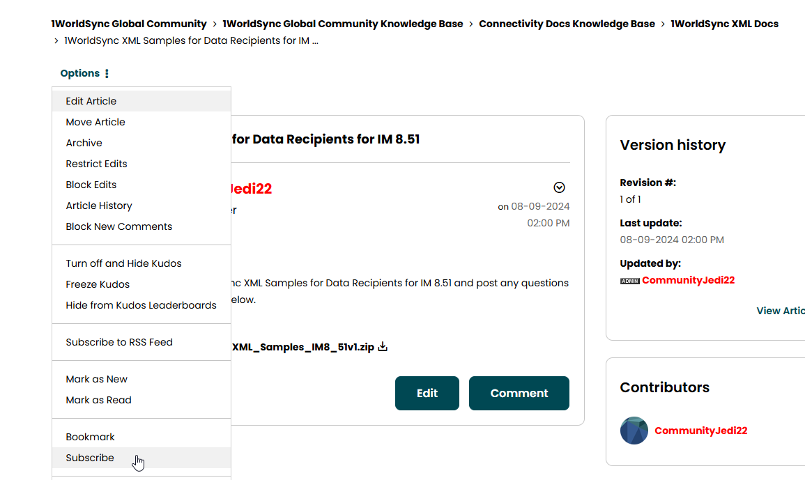Expand the post options chevron near the timestamp
805x480 pixels.
click(x=559, y=187)
